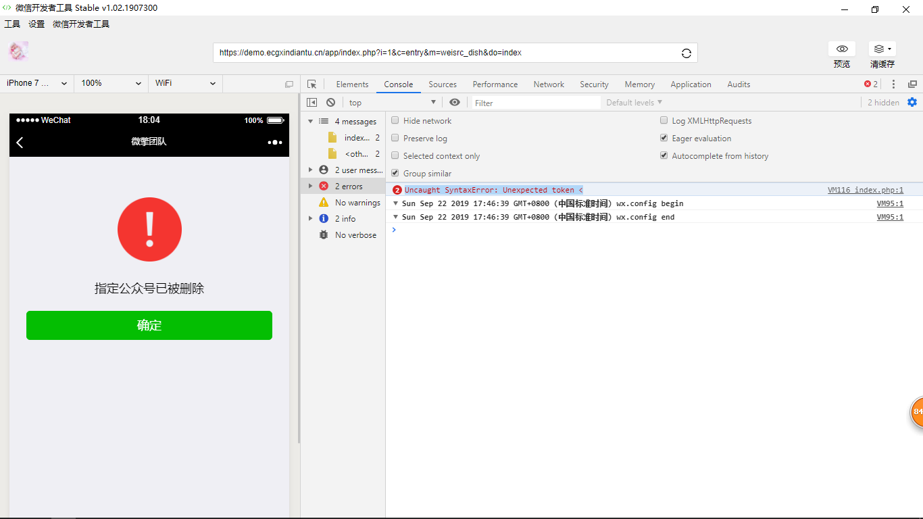Image resolution: width=923 pixels, height=519 pixels.
Task: Open the iPhone 7 device dropdown
Action: (37, 83)
